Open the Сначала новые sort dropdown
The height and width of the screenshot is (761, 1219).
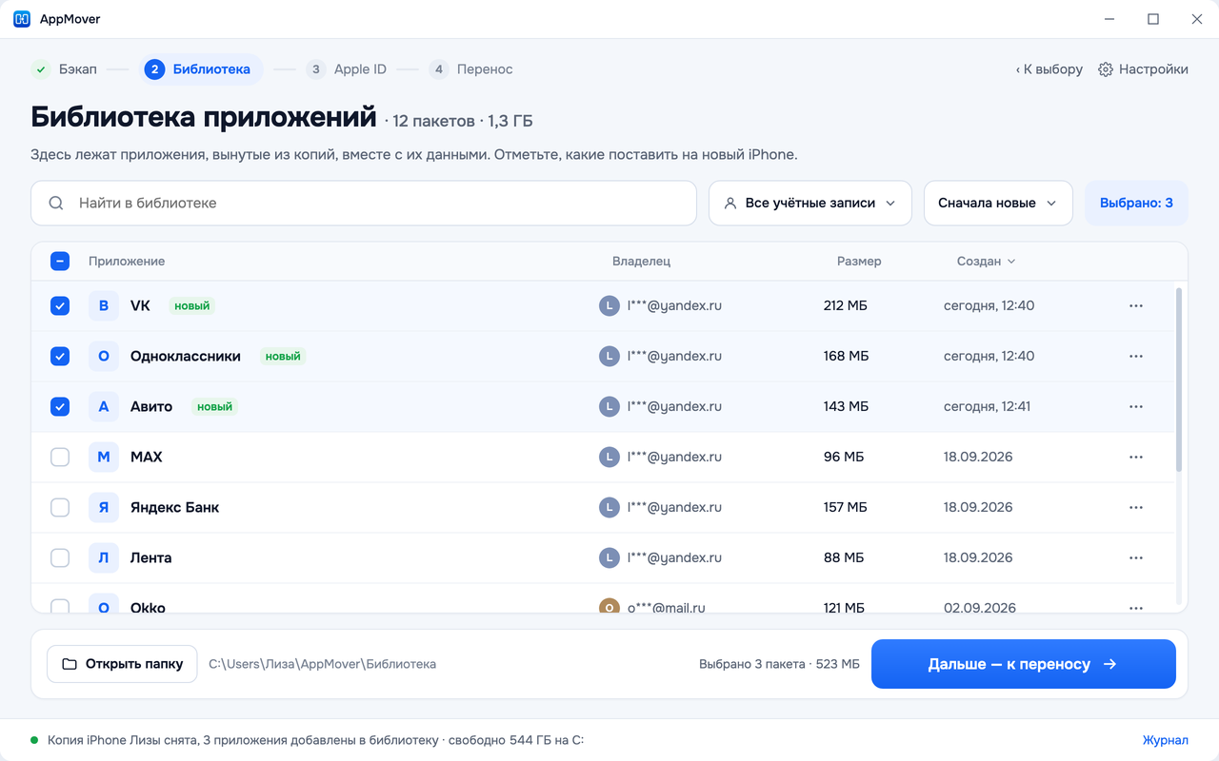click(x=998, y=204)
